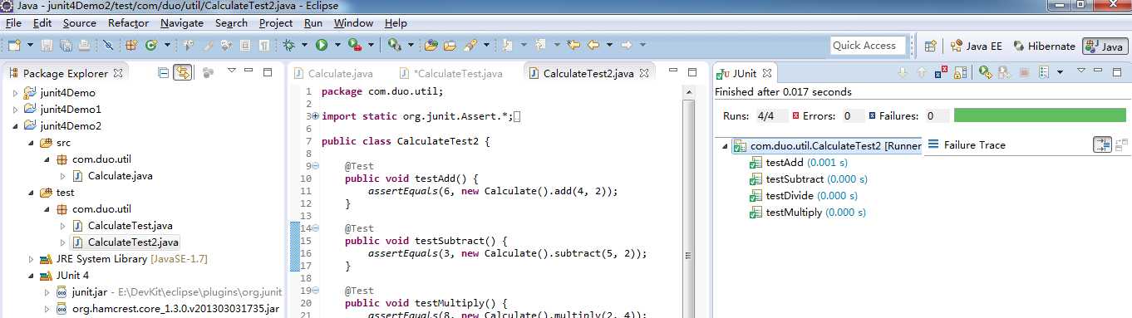Image resolution: width=1132 pixels, height=318 pixels.
Task: Click the Open Type toolbar icon
Action: coord(431,45)
